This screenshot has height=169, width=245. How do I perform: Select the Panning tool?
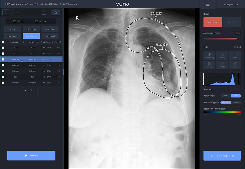(222, 56)
